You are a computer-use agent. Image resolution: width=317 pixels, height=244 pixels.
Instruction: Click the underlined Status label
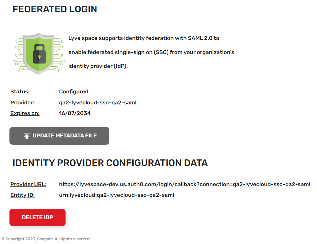[20, 92]
